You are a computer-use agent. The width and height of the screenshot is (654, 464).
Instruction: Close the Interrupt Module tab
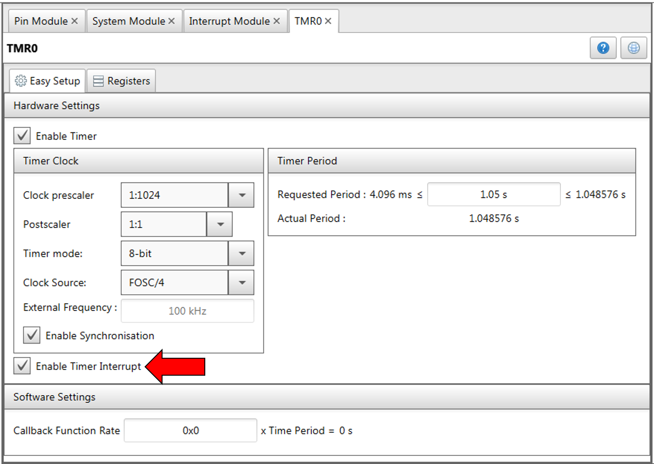click(x=276, y=21)
